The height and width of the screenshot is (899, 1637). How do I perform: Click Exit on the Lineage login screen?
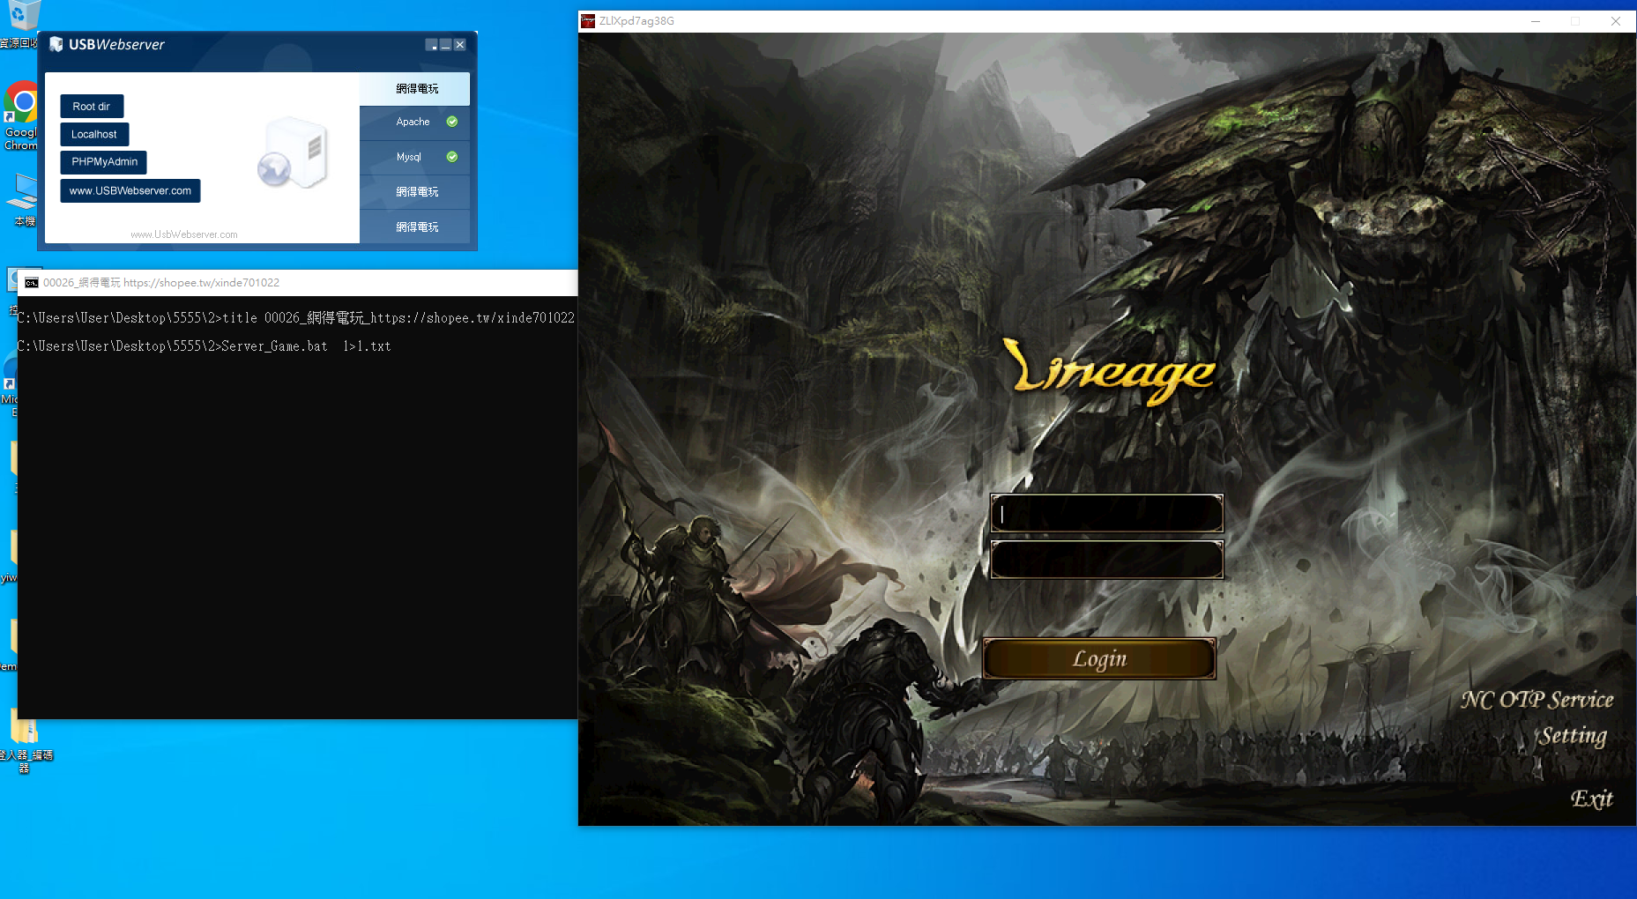click(x=1591, y=799)
